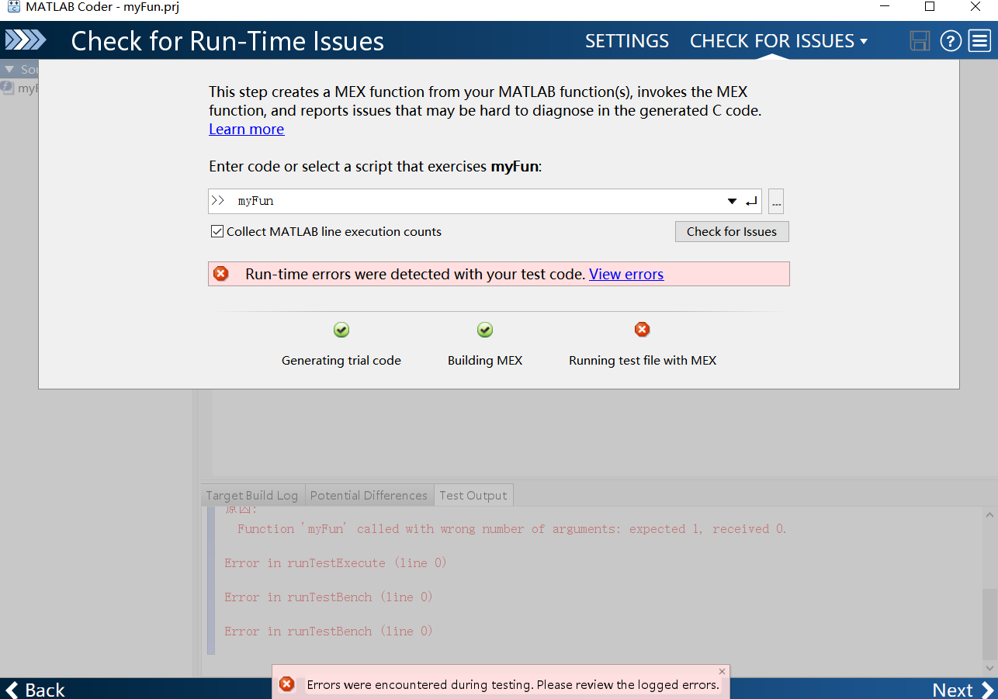This screenshot has height=699, width=998.
Task: Open the Learn more link
Action: point(247,129)
